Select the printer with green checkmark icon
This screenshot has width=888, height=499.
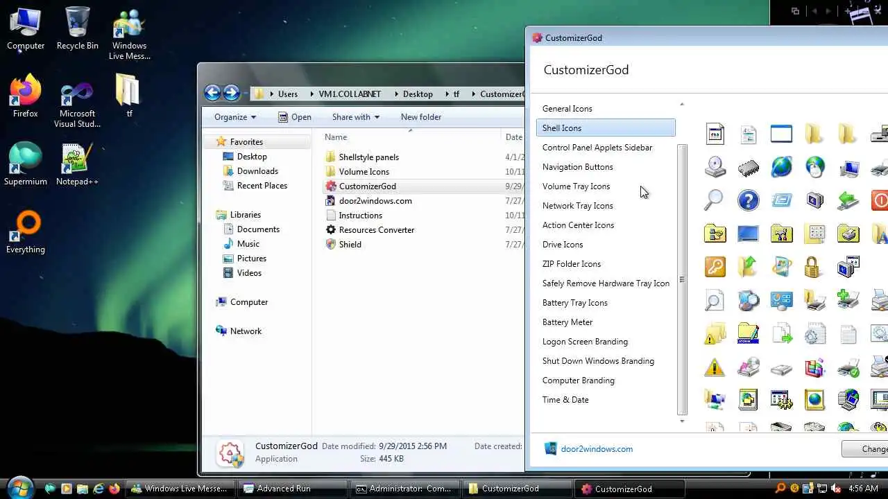848,367
